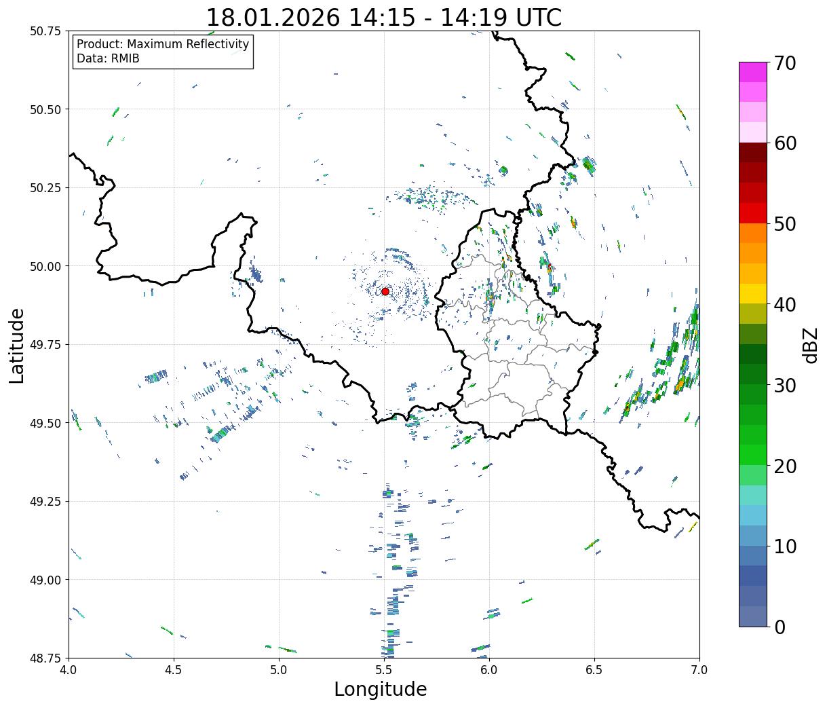The image size is (827, 706).
Task: Click the slate blue swatch at colorbar bottom
Action: (753, 616)
